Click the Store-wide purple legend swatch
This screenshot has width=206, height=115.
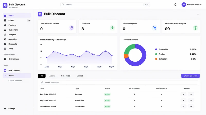pos(156,49)
